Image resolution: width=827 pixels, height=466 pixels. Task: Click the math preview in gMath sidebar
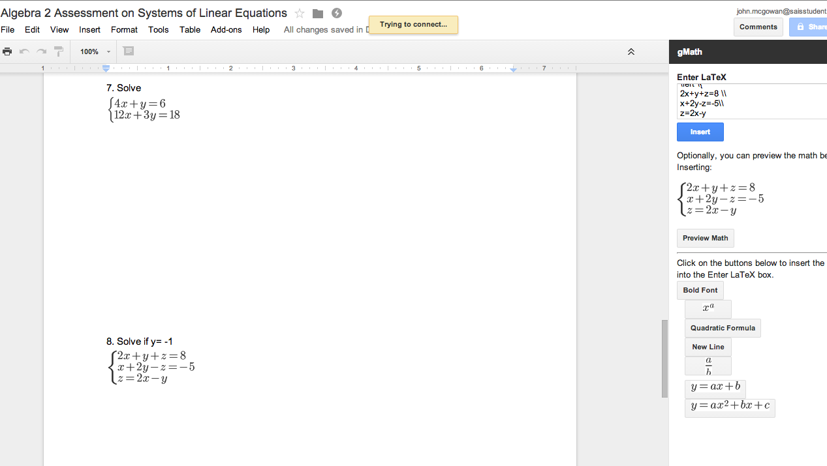[721, 199]
